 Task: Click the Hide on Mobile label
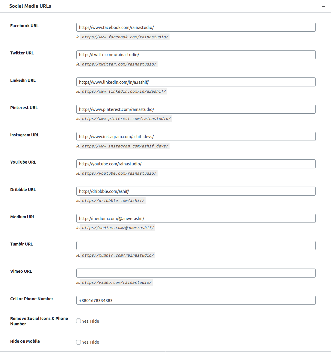(x=25, y=341)
